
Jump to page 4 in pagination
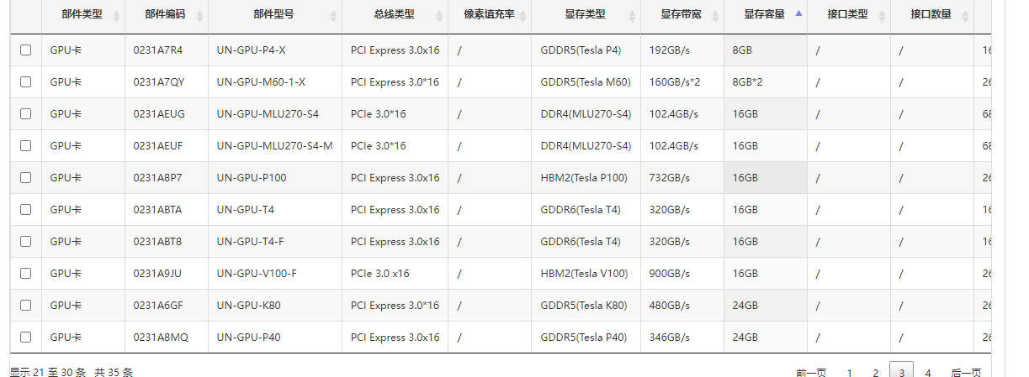pyautogui.click(x=928, y=372)
